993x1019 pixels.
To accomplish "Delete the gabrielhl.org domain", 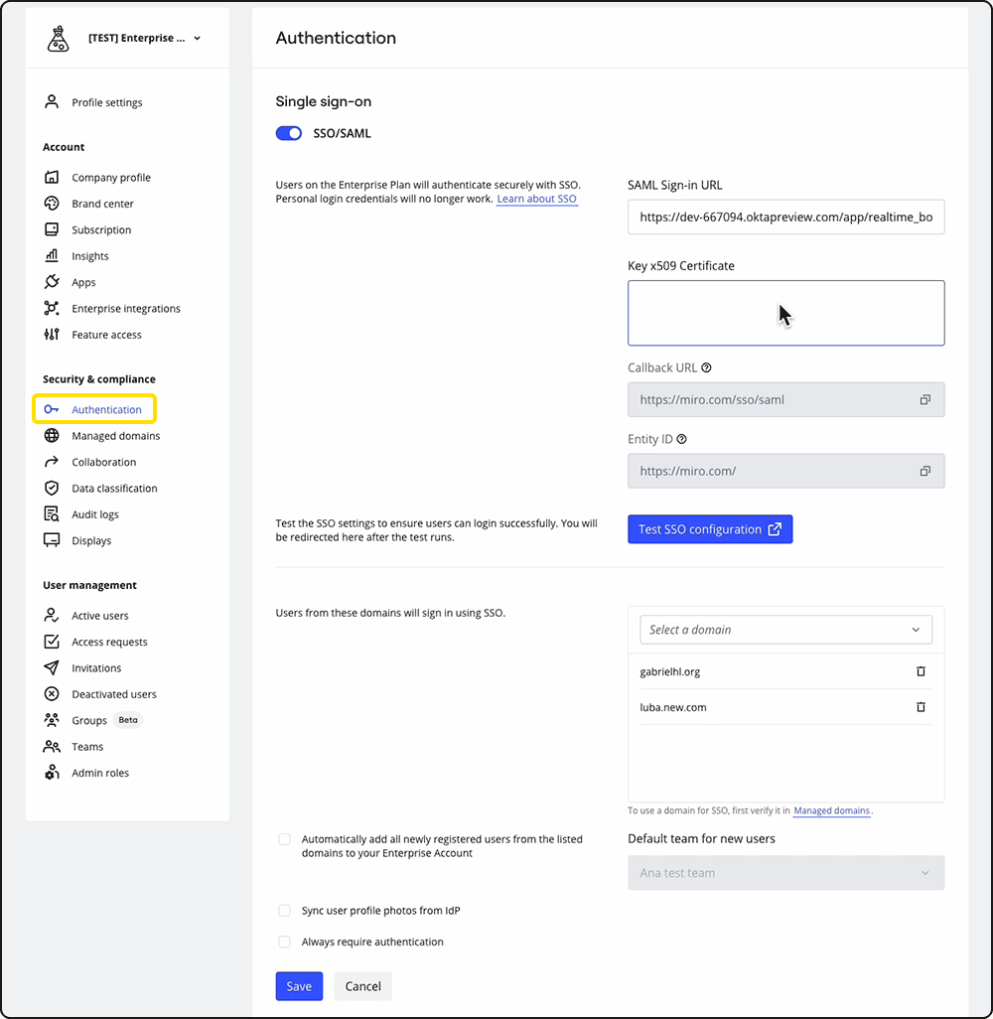I will point(921,671).
